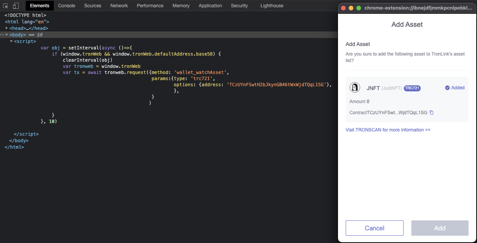Switch to the Network tab
The image size is (477, 243).
pos(119,6)
